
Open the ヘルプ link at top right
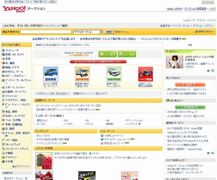click(212, 9)
